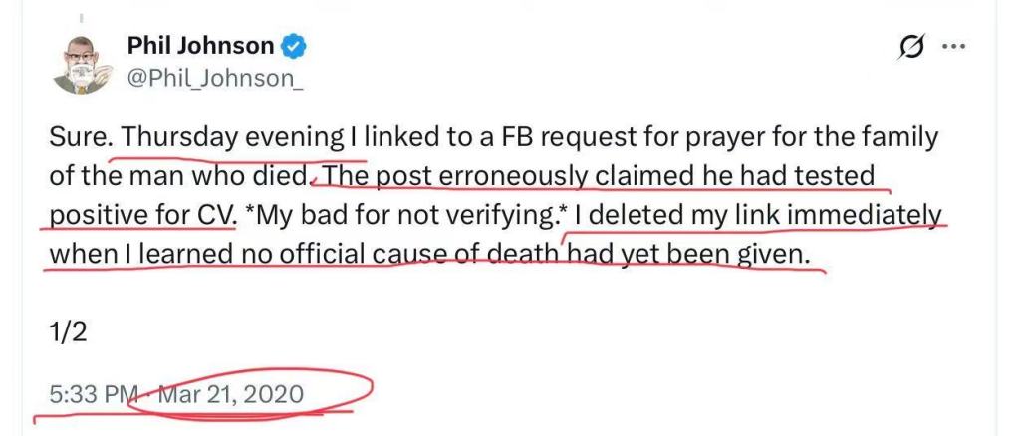Click the blue verified badge

click(x=293, y=46)
